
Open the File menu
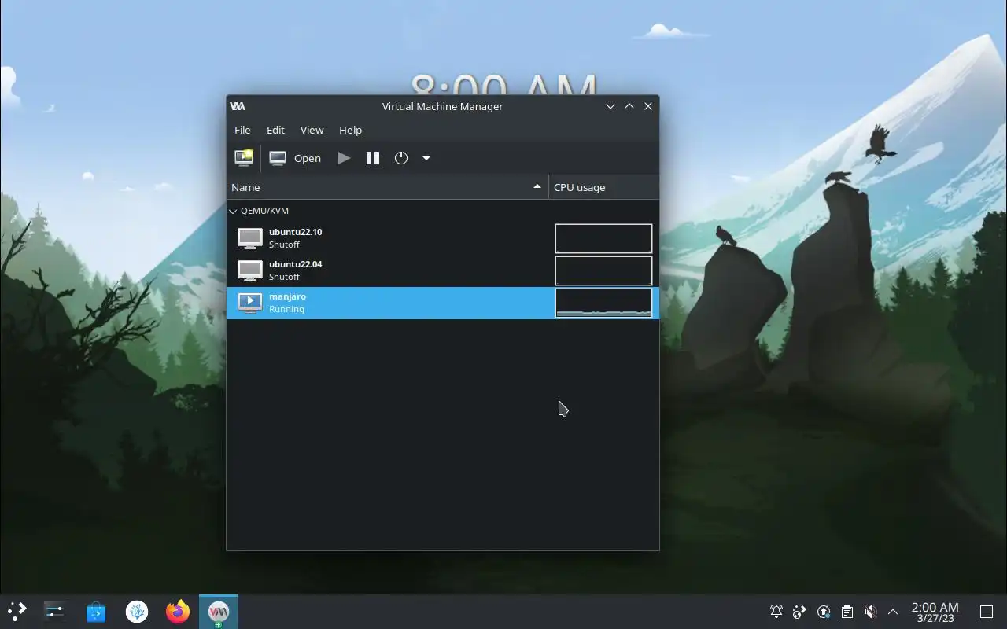(242, 130)
